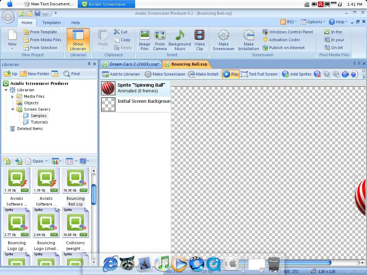Select Objects in the Librarian tree
Viewport: 367px width, 275px height.
[31, 103]
